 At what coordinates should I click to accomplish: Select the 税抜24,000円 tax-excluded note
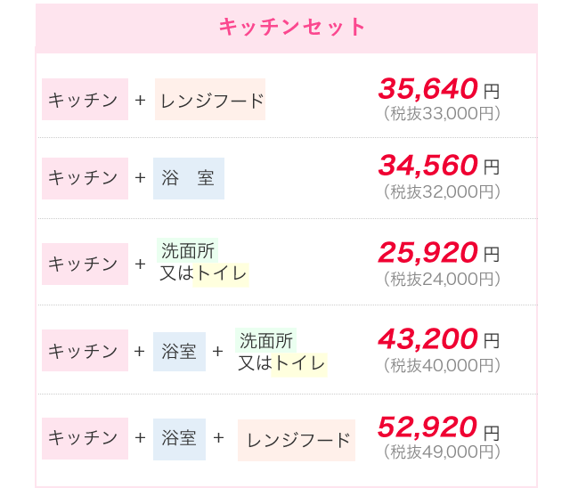(x=442, y=279)
